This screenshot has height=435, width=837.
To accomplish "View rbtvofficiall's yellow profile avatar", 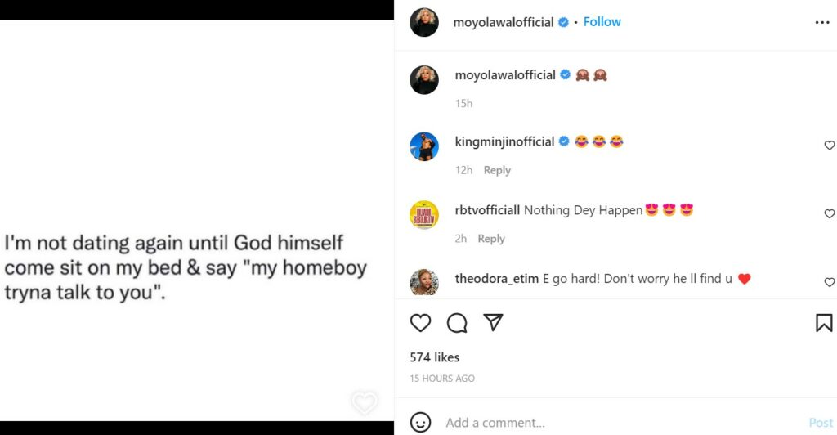I will point(424,214).
